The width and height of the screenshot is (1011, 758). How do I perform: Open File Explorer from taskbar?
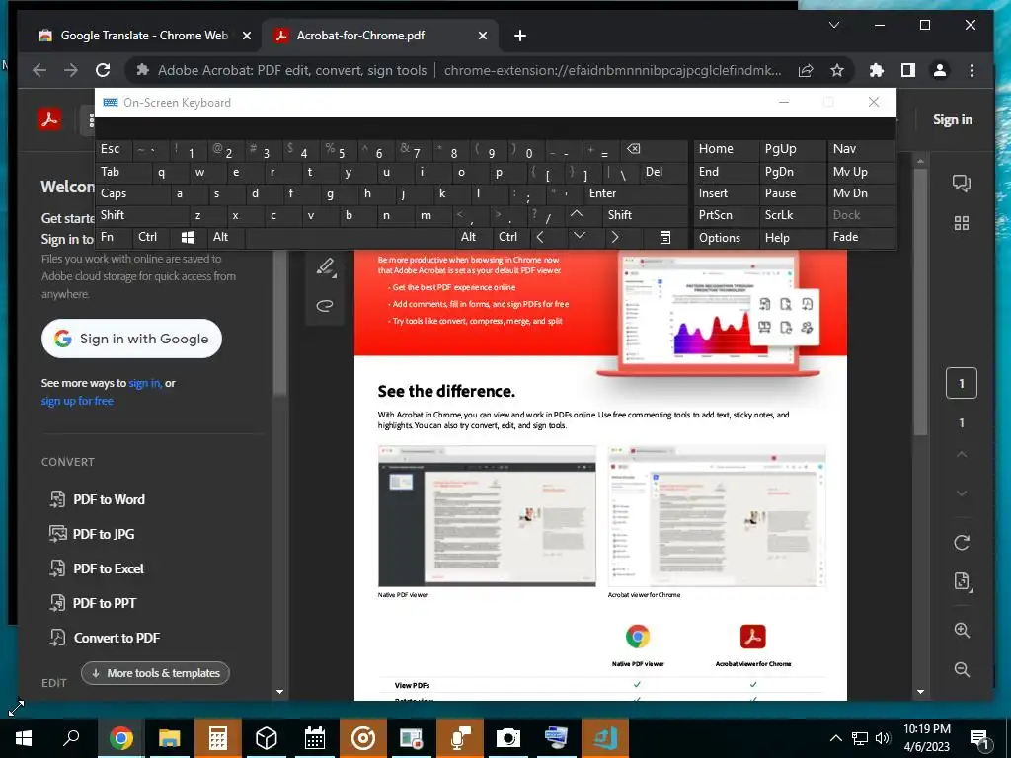170,738
